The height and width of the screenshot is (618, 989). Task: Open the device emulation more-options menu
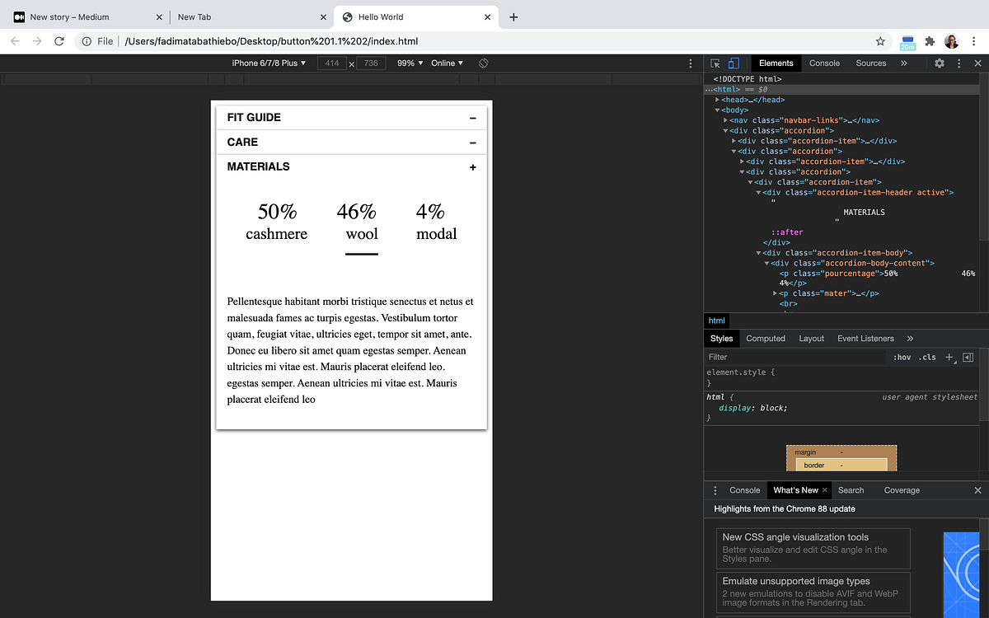pyautogui.click(x=691, y=63)
